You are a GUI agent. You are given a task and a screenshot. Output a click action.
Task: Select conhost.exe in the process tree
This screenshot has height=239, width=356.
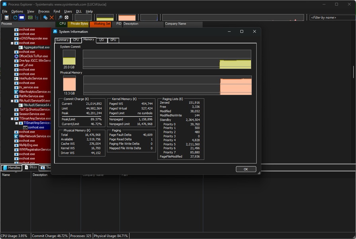point(36,127)
